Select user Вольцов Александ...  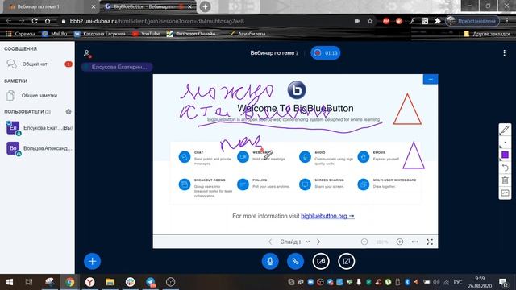pos(39,148)
